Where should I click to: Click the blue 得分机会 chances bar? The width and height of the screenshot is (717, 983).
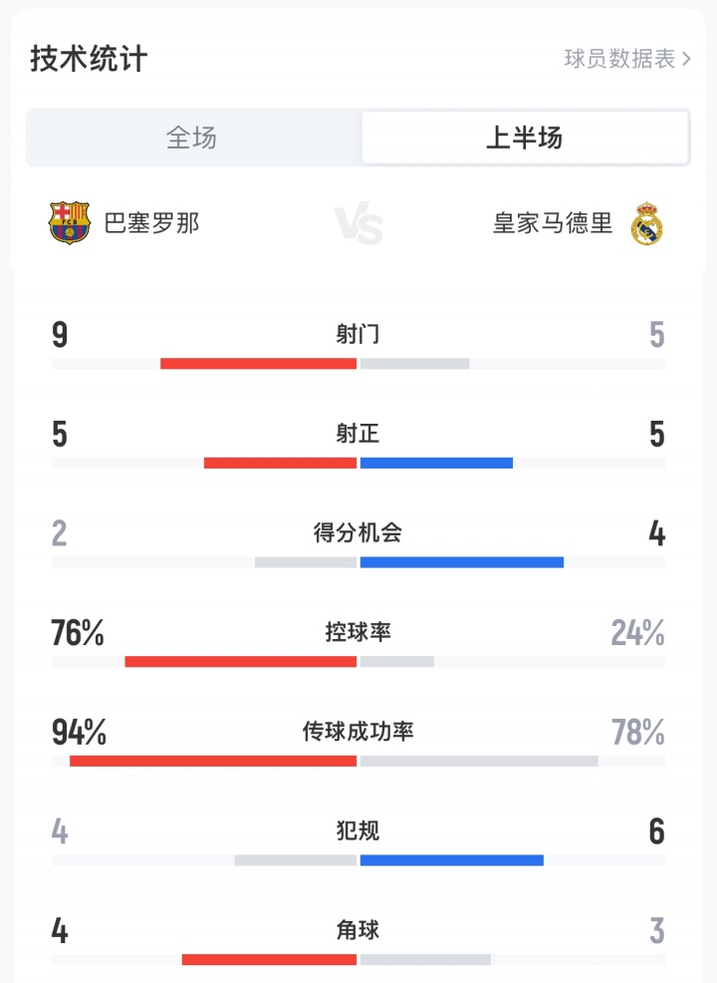tap(462, 562)
